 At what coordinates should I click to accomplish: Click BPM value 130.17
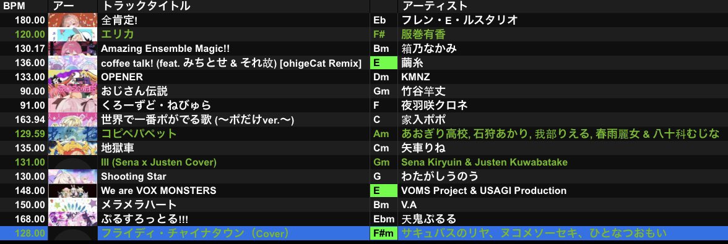[30, 49]
